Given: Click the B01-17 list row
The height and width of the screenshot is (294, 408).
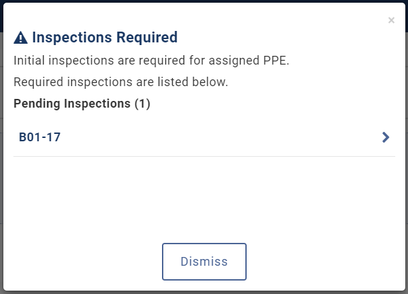Looking at the screenshot, I should pos(202,137).
